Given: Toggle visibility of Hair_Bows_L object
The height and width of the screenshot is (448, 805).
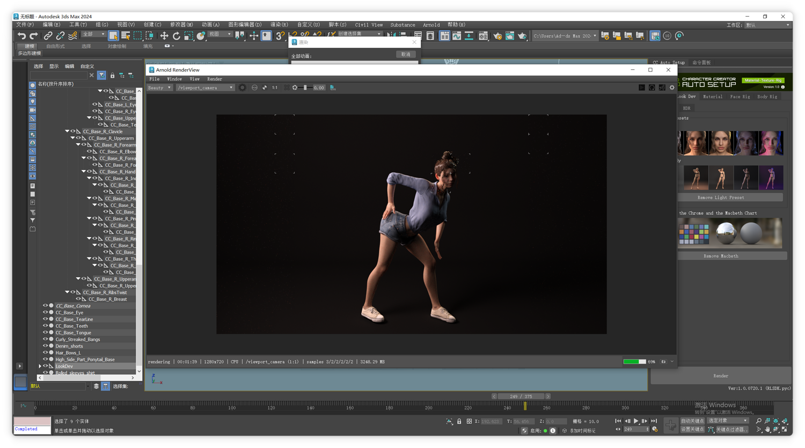Looking at the screenshot, I should click(45, 352).
